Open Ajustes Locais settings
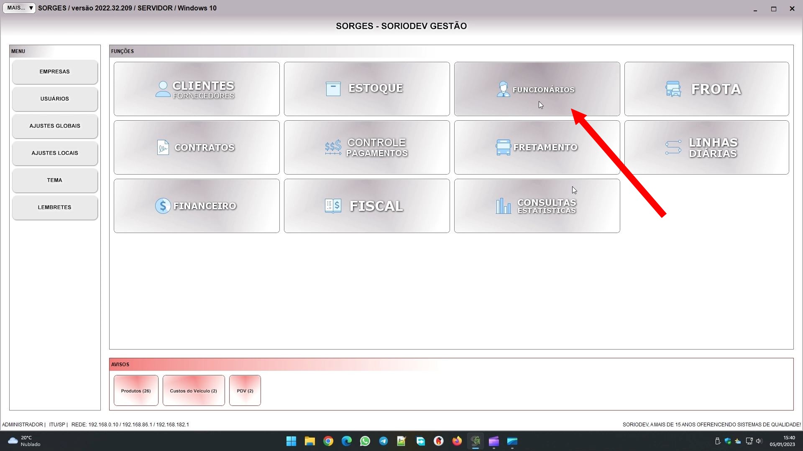The image size is (803, 451). tap(55, 153)
